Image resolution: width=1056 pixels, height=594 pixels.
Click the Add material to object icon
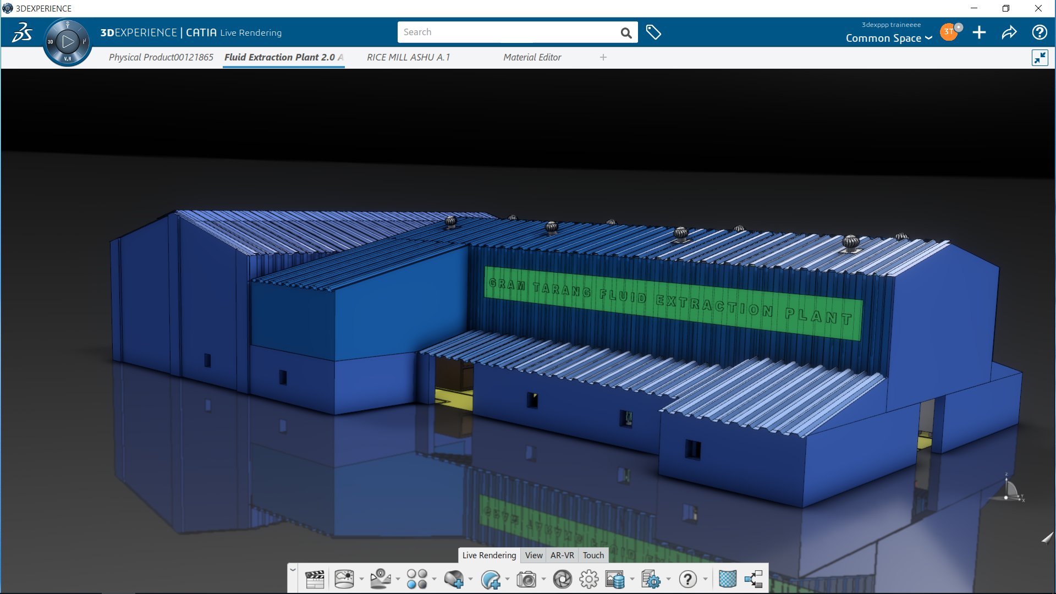pyautogui.click(x=454, y=579)
